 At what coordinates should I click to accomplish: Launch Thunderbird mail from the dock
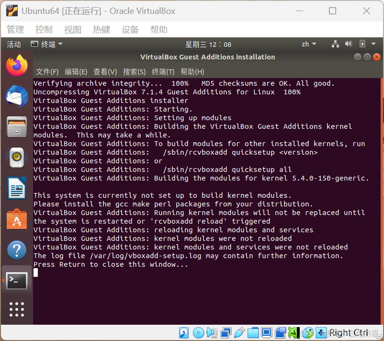point(17,96)
